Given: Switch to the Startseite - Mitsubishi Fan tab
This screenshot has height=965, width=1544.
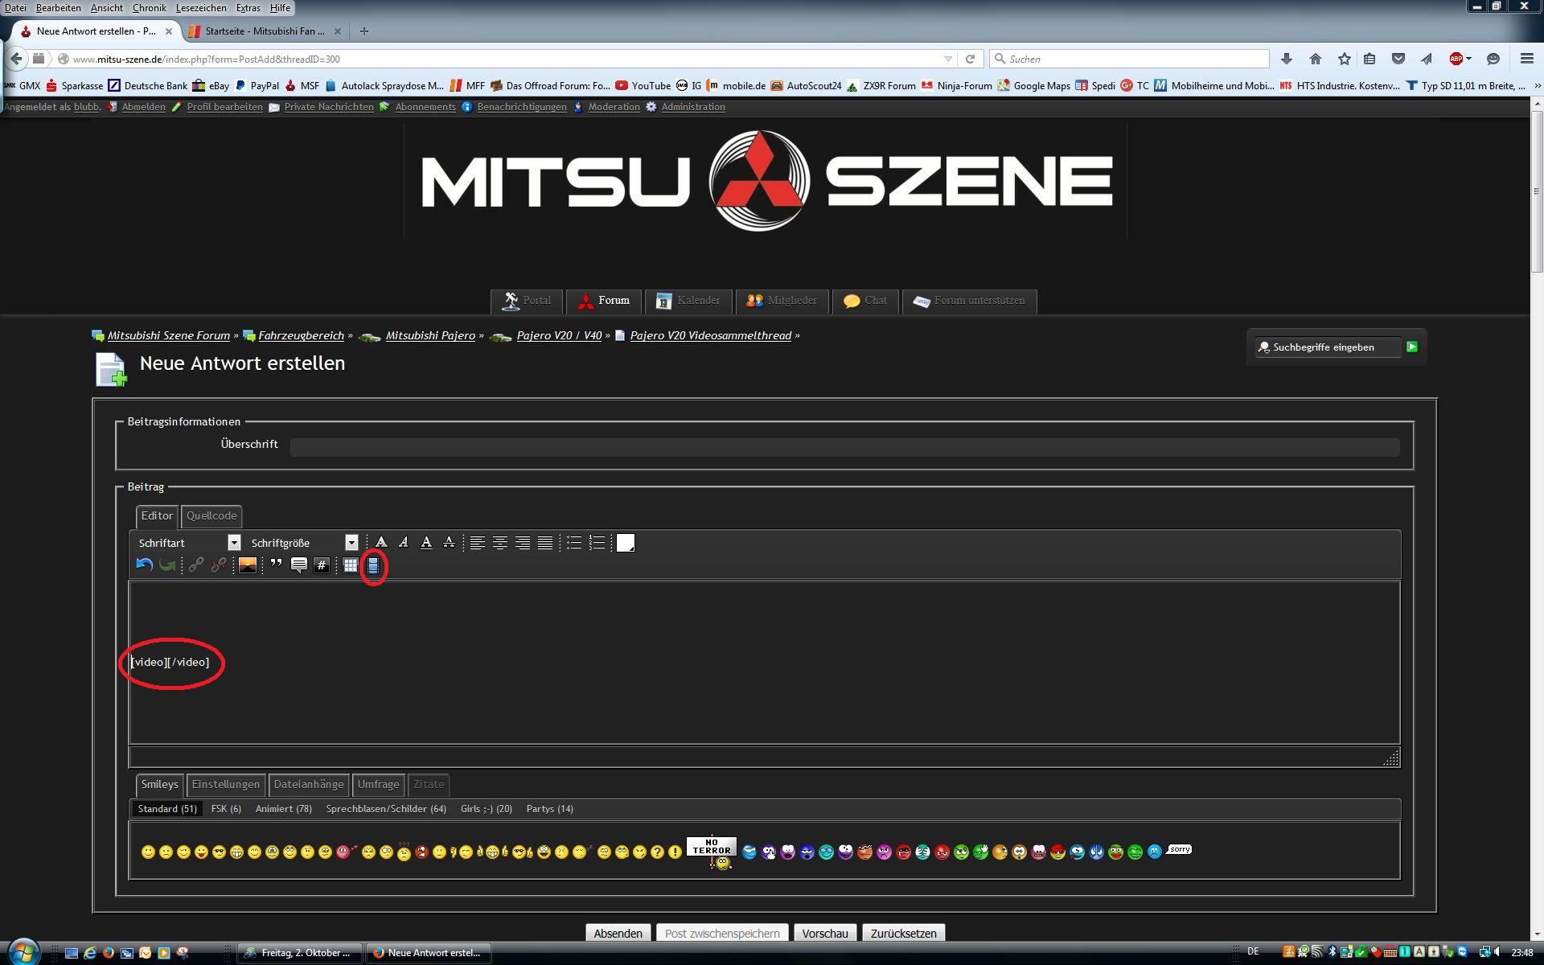Looking at the screenshot, I should pyautogui.click(x=265, y=31).
